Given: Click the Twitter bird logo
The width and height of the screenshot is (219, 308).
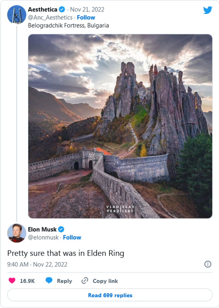Looking at the screenshot, I should pos(208,10).
